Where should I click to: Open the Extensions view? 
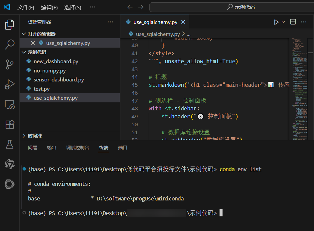(9, 124)
